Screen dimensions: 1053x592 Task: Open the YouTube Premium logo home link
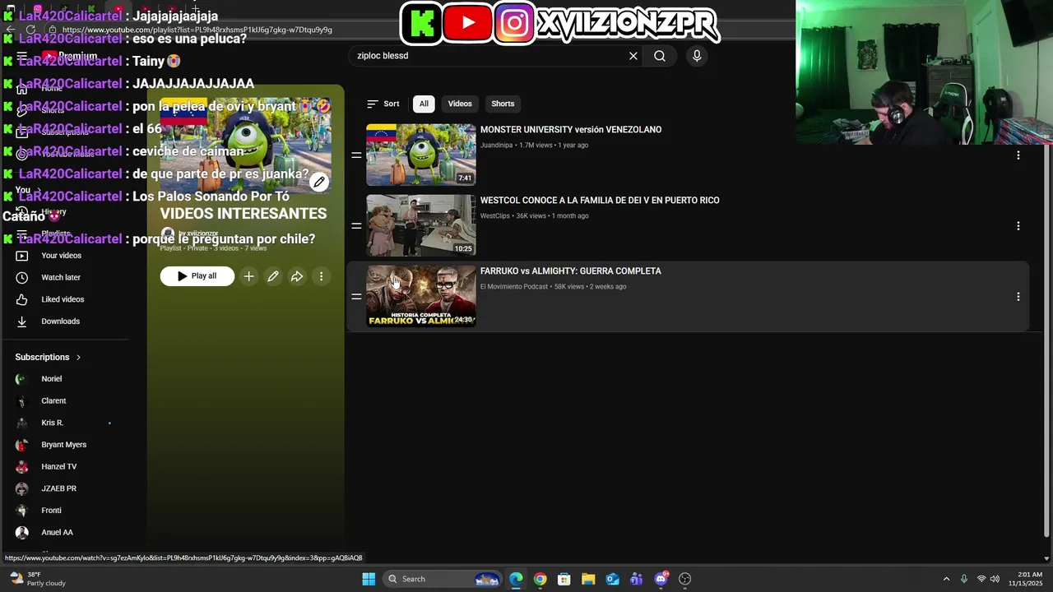coord(70,56)
